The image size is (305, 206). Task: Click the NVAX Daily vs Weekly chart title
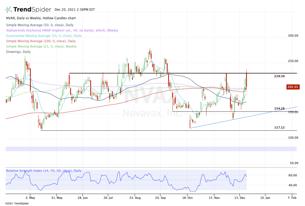click(x=41, y=18)
